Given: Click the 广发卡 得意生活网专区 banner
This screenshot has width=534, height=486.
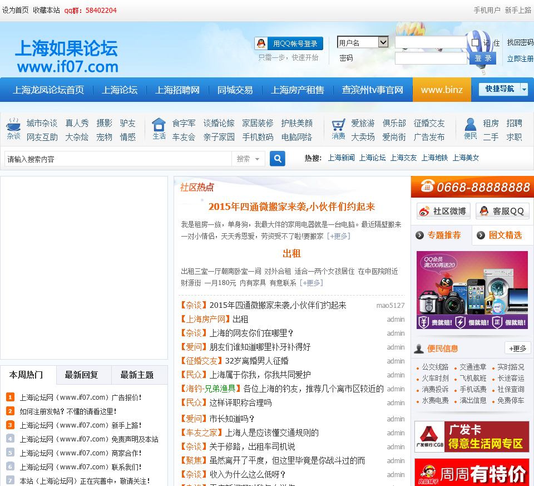Looking at the screenshot, I should [472, 436].
